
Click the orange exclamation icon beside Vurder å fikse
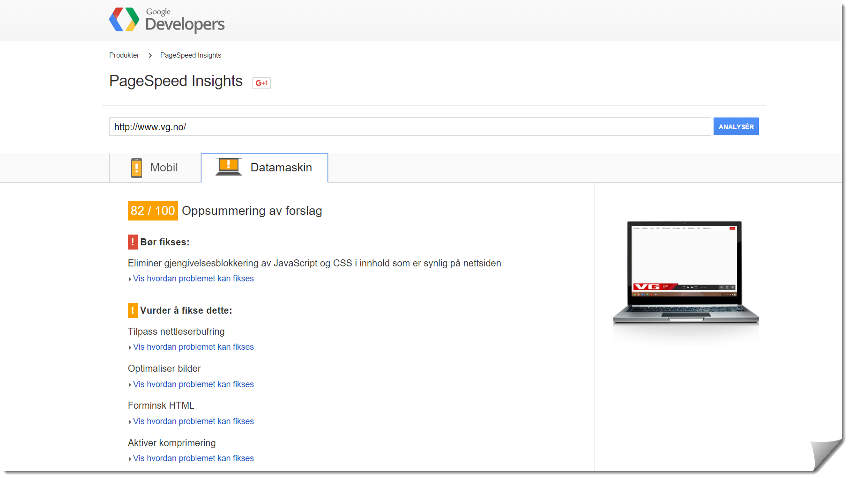133,310
